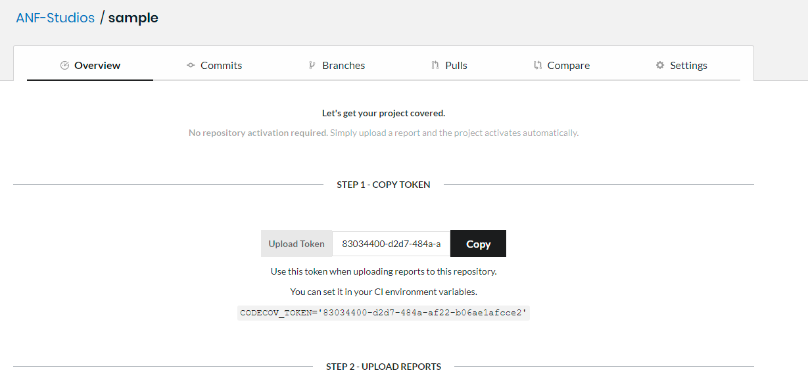
Task: Click the Upload Token label
Action: pos(297,243)
